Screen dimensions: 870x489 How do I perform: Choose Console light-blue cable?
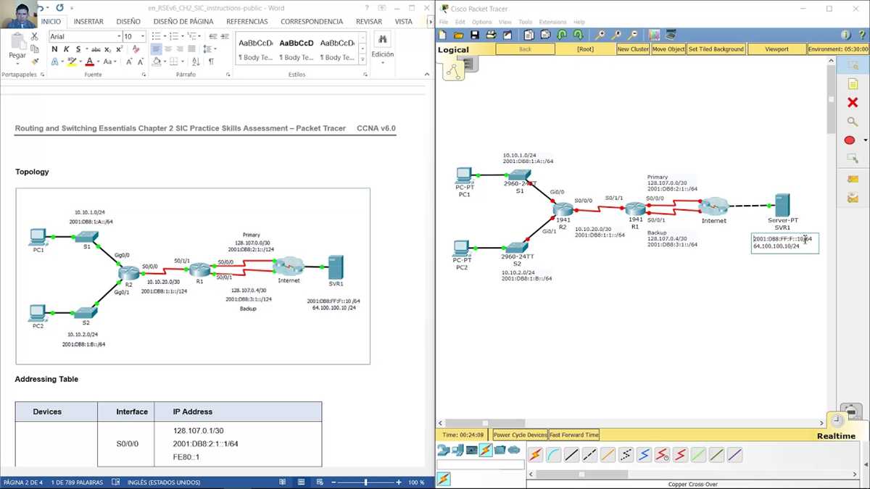(x=553, y=455)
